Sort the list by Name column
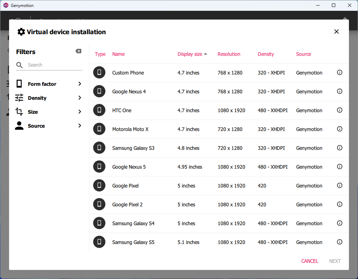358x279 pixels. [x=118, y=54]
